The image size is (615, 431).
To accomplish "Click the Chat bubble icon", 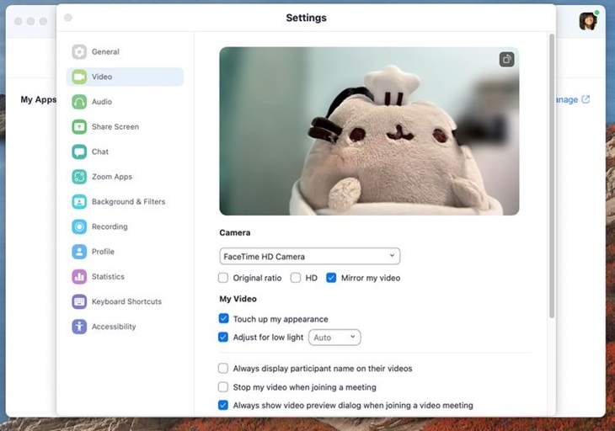I will click(79, 152).
